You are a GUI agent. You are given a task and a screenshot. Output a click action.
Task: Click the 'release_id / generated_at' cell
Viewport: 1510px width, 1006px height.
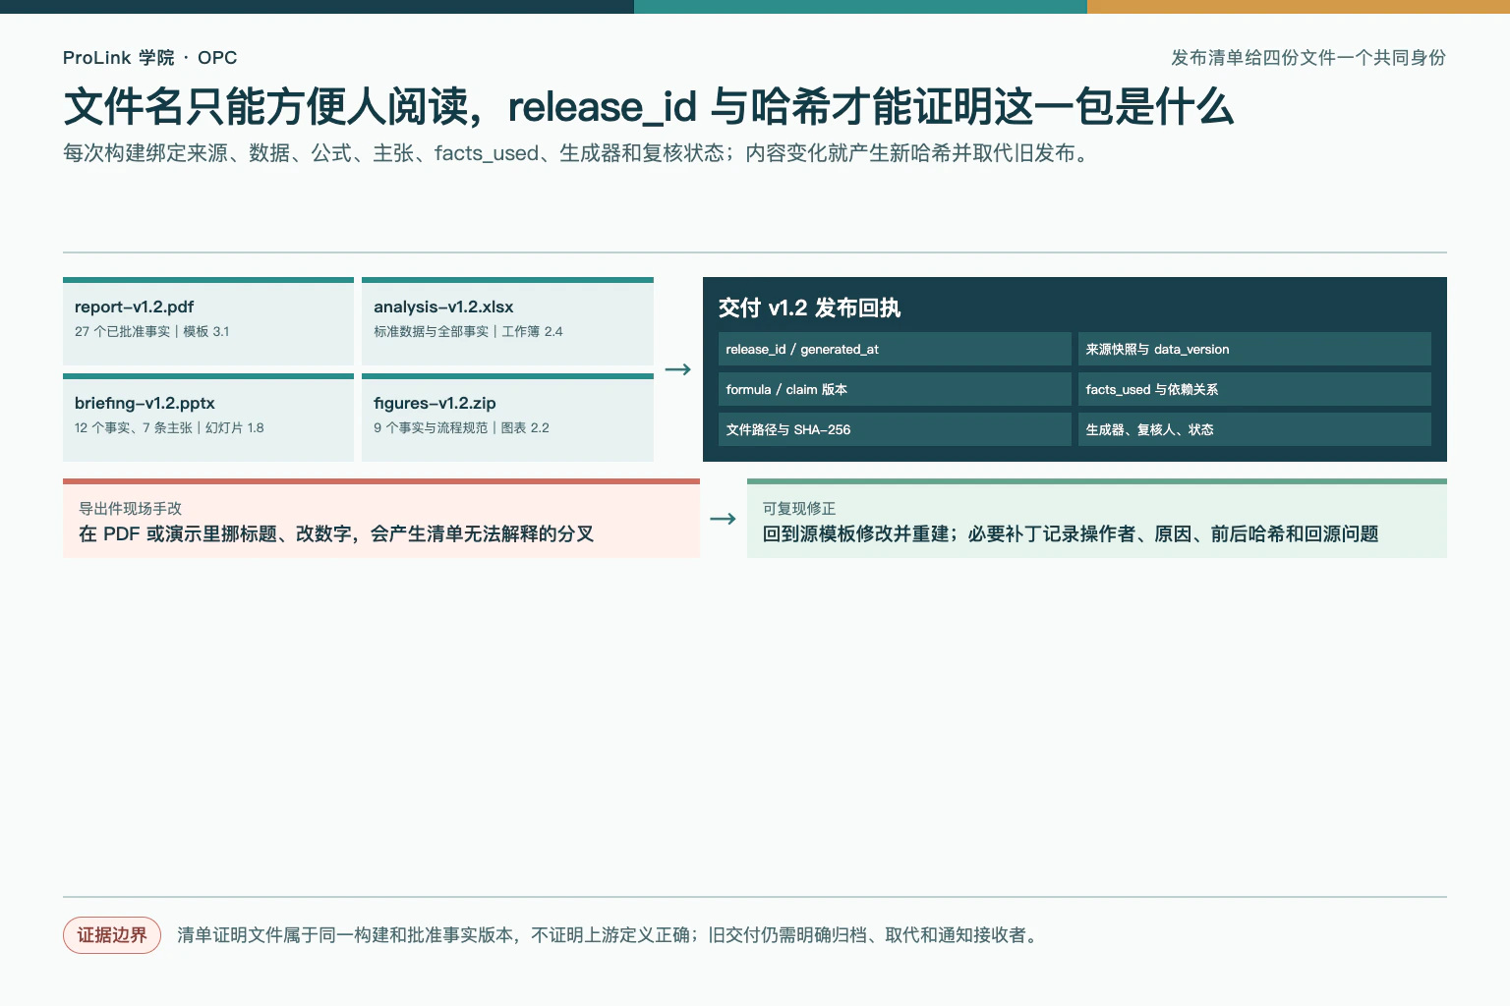(x=895, y=349)
